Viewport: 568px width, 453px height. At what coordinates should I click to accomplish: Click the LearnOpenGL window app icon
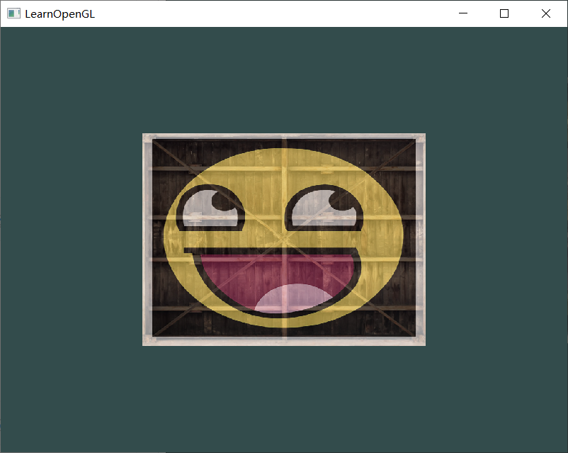pos(13,13)
